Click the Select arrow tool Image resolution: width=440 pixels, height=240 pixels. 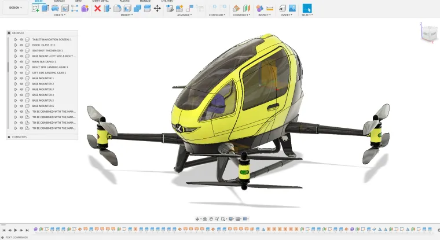pos(307,8)
